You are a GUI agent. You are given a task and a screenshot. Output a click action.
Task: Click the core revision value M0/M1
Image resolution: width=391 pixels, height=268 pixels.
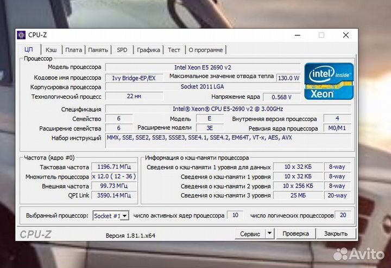pyautogui.click(x=337, y=128)
